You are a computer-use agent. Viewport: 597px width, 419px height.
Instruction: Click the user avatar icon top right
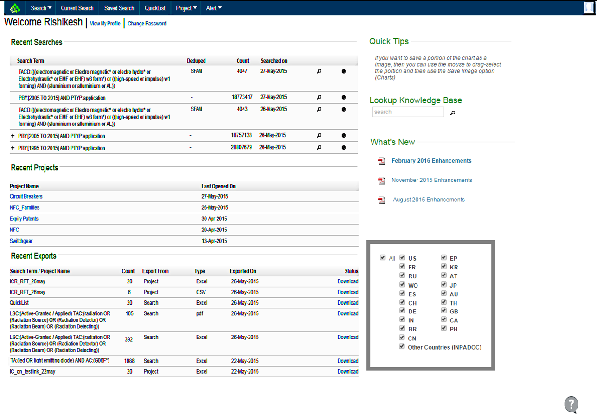pos(589,8)
